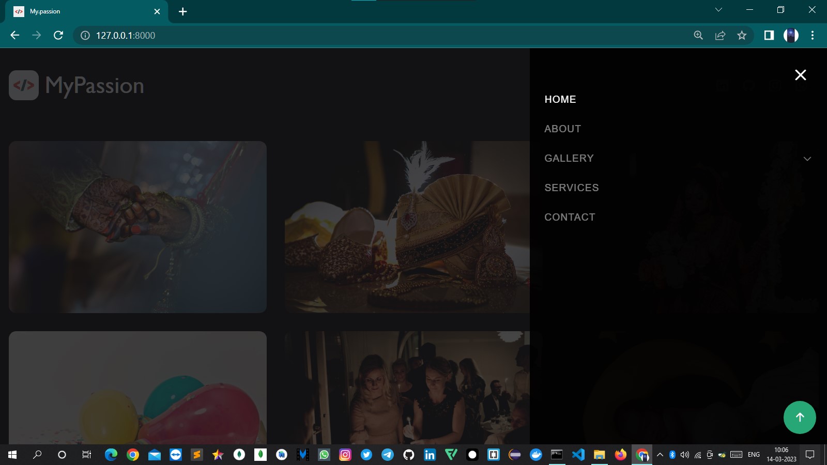Expand the Gallery submenu chevron

click(807, 159)
